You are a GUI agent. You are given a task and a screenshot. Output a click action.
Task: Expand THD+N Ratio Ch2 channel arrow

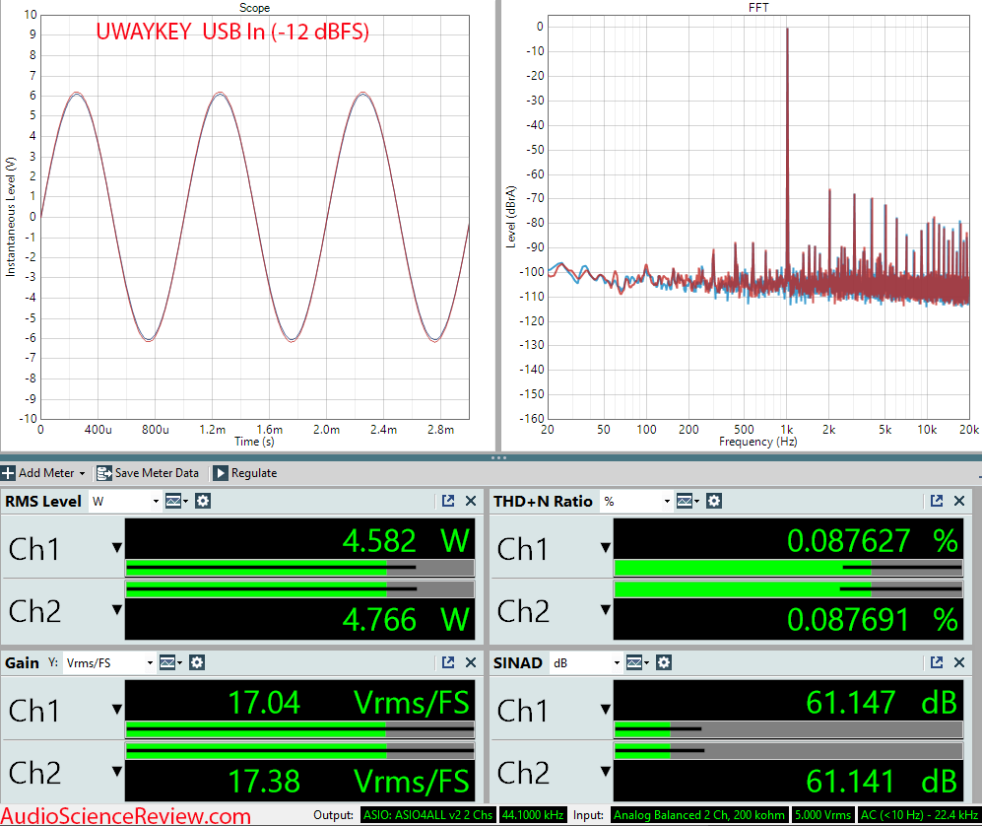point(606,609)
